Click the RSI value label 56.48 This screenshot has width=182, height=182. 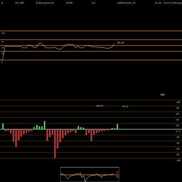coord(120,43)
